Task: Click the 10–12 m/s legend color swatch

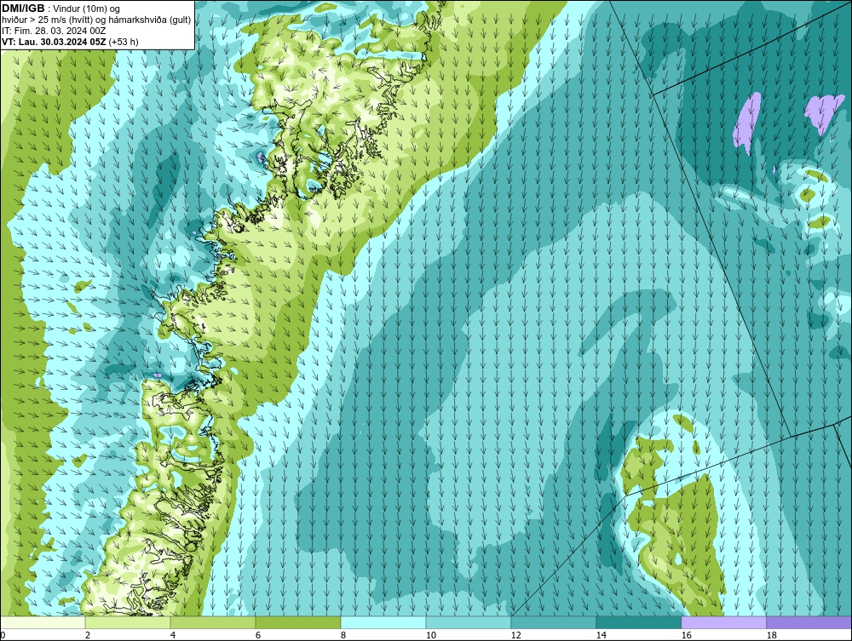Action: (x=469, y=622)
